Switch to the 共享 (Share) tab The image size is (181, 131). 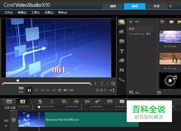(156, 6)
